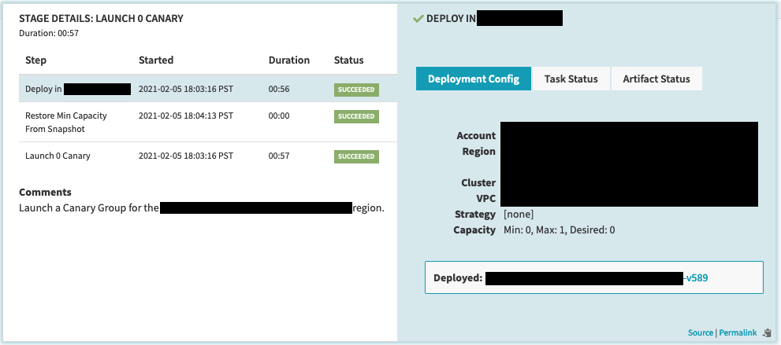Image resolution: width=781 pixels, height=345 pixels.
Task: Select the 'Restore Min Capacity From Snapshot' step
Action: 208,122
